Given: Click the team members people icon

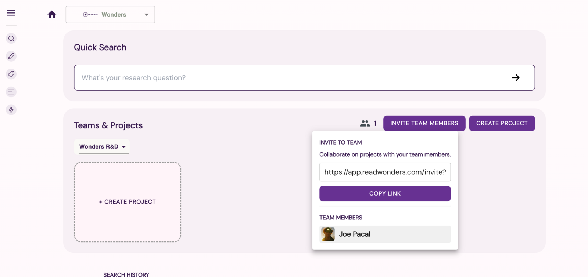Looking at the screenshot, I should tap(365, 123).
